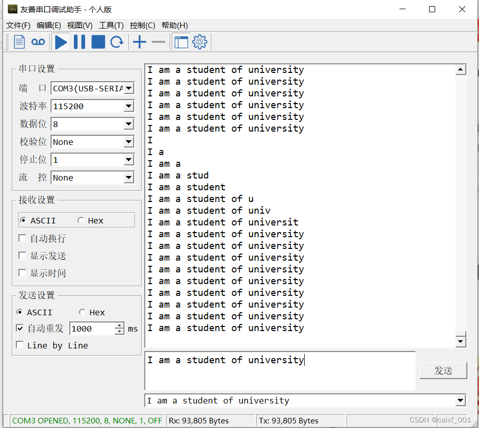The width and height of the screenshot is (479, 428).
Task: Select ASCII in send settings
Action: [34, 312]
